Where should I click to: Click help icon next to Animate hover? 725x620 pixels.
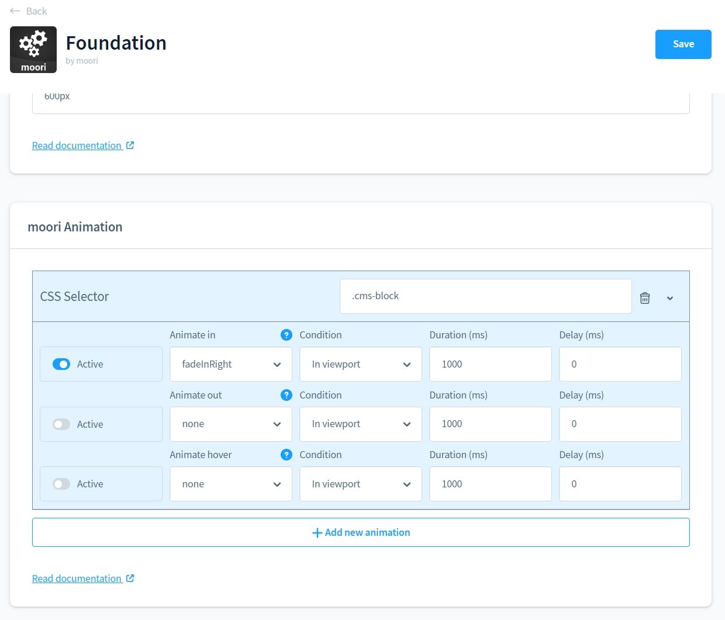(286, 455)
